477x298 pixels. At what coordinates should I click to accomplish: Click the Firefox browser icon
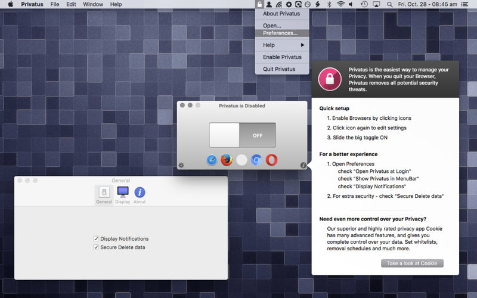coord(227,160)
